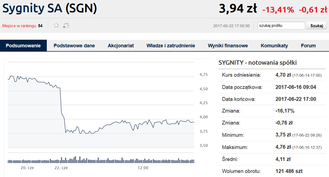Open the Podsumowanie tab
Screen dimensions: 329x177
[23, 46]
